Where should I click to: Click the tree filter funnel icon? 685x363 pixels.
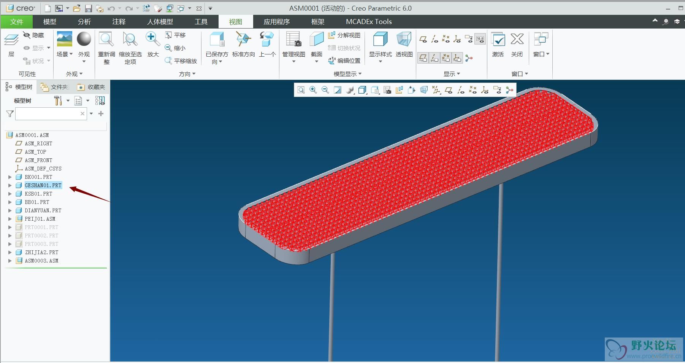click(x=10, y=113)
